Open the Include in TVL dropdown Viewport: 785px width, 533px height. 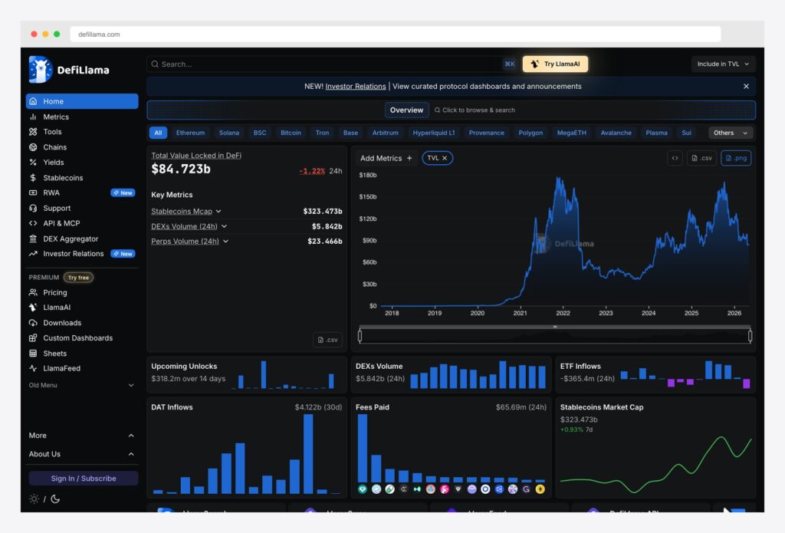point(723,64)
